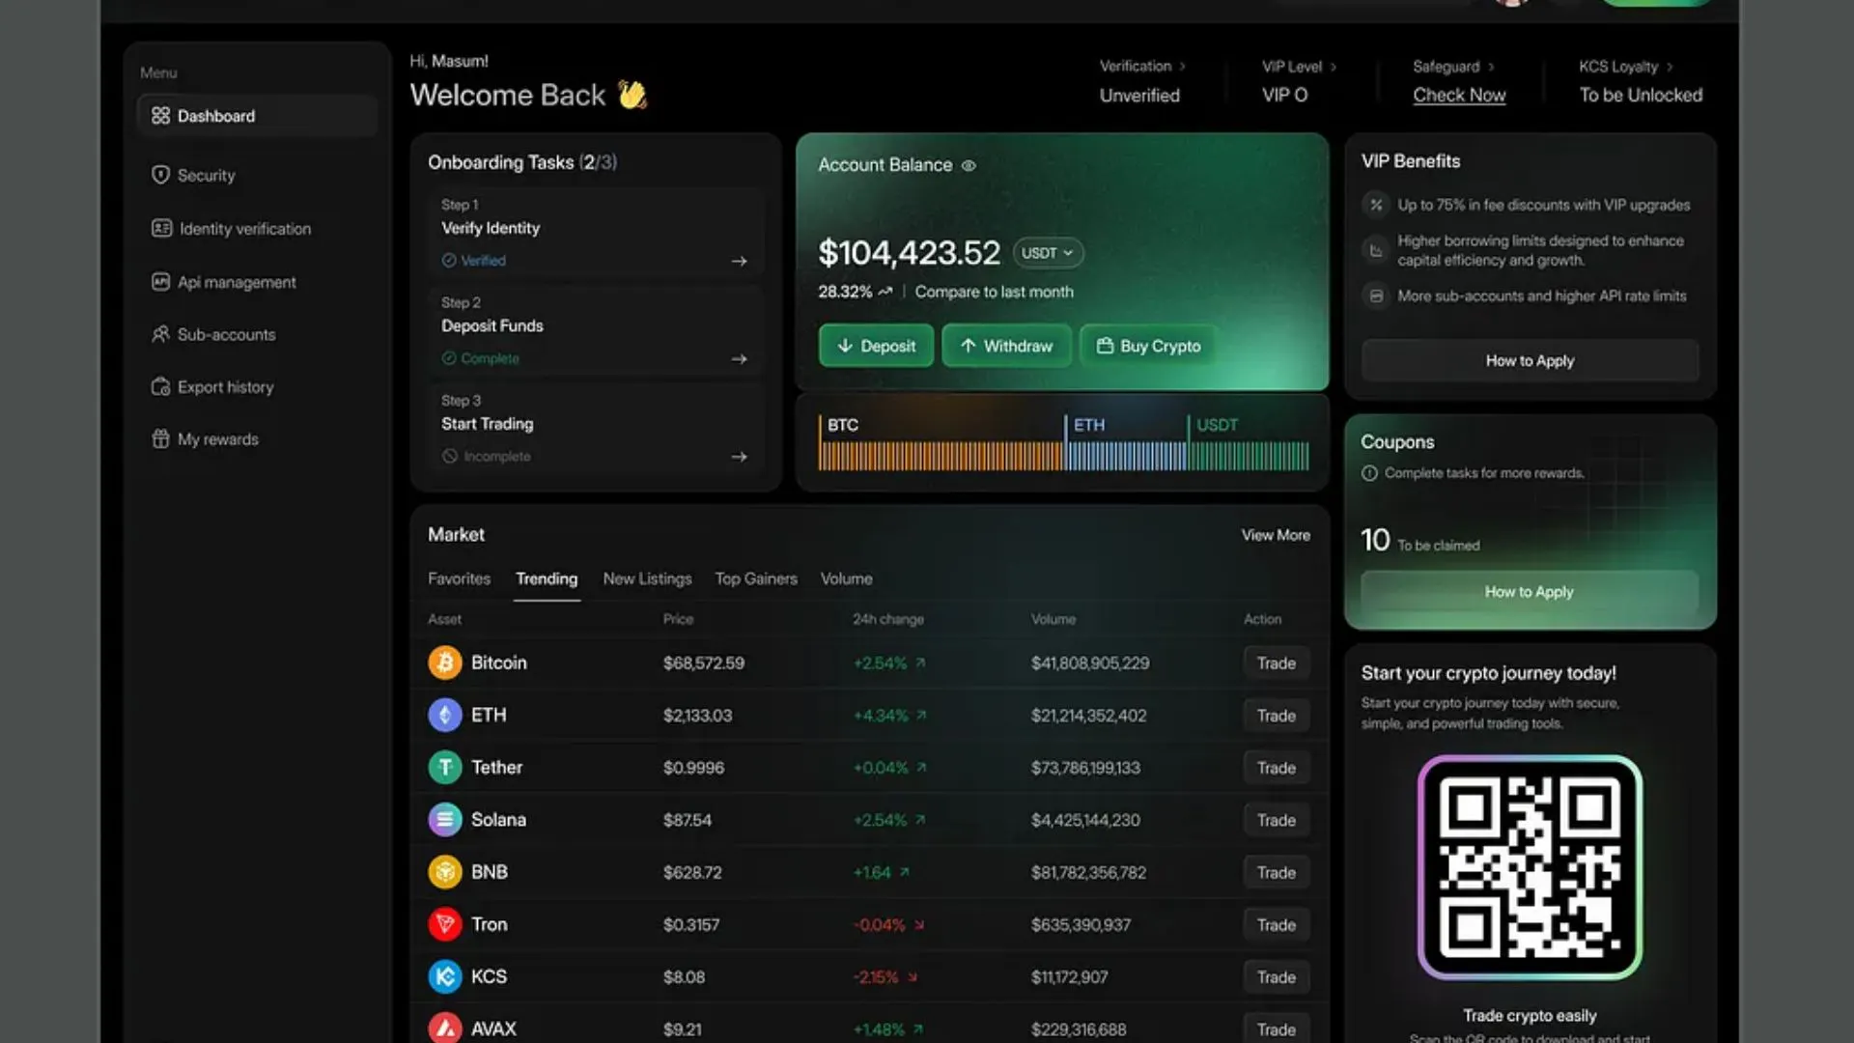This screenshot has width=1854, height=1043.
Task: Click the ETH segment of allocation bar
Action: click(1126, 456)
